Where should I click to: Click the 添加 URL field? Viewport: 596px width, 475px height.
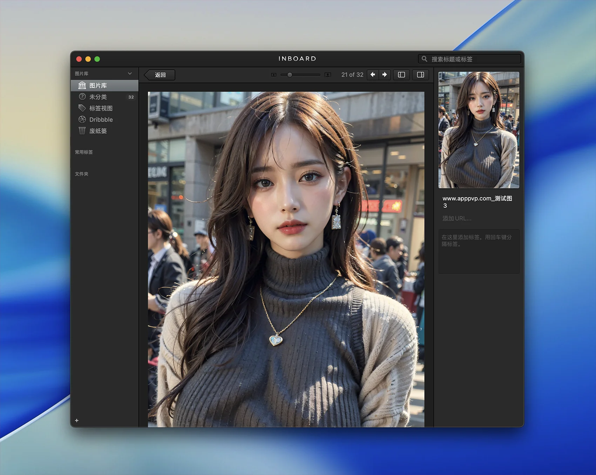[457, 218]
